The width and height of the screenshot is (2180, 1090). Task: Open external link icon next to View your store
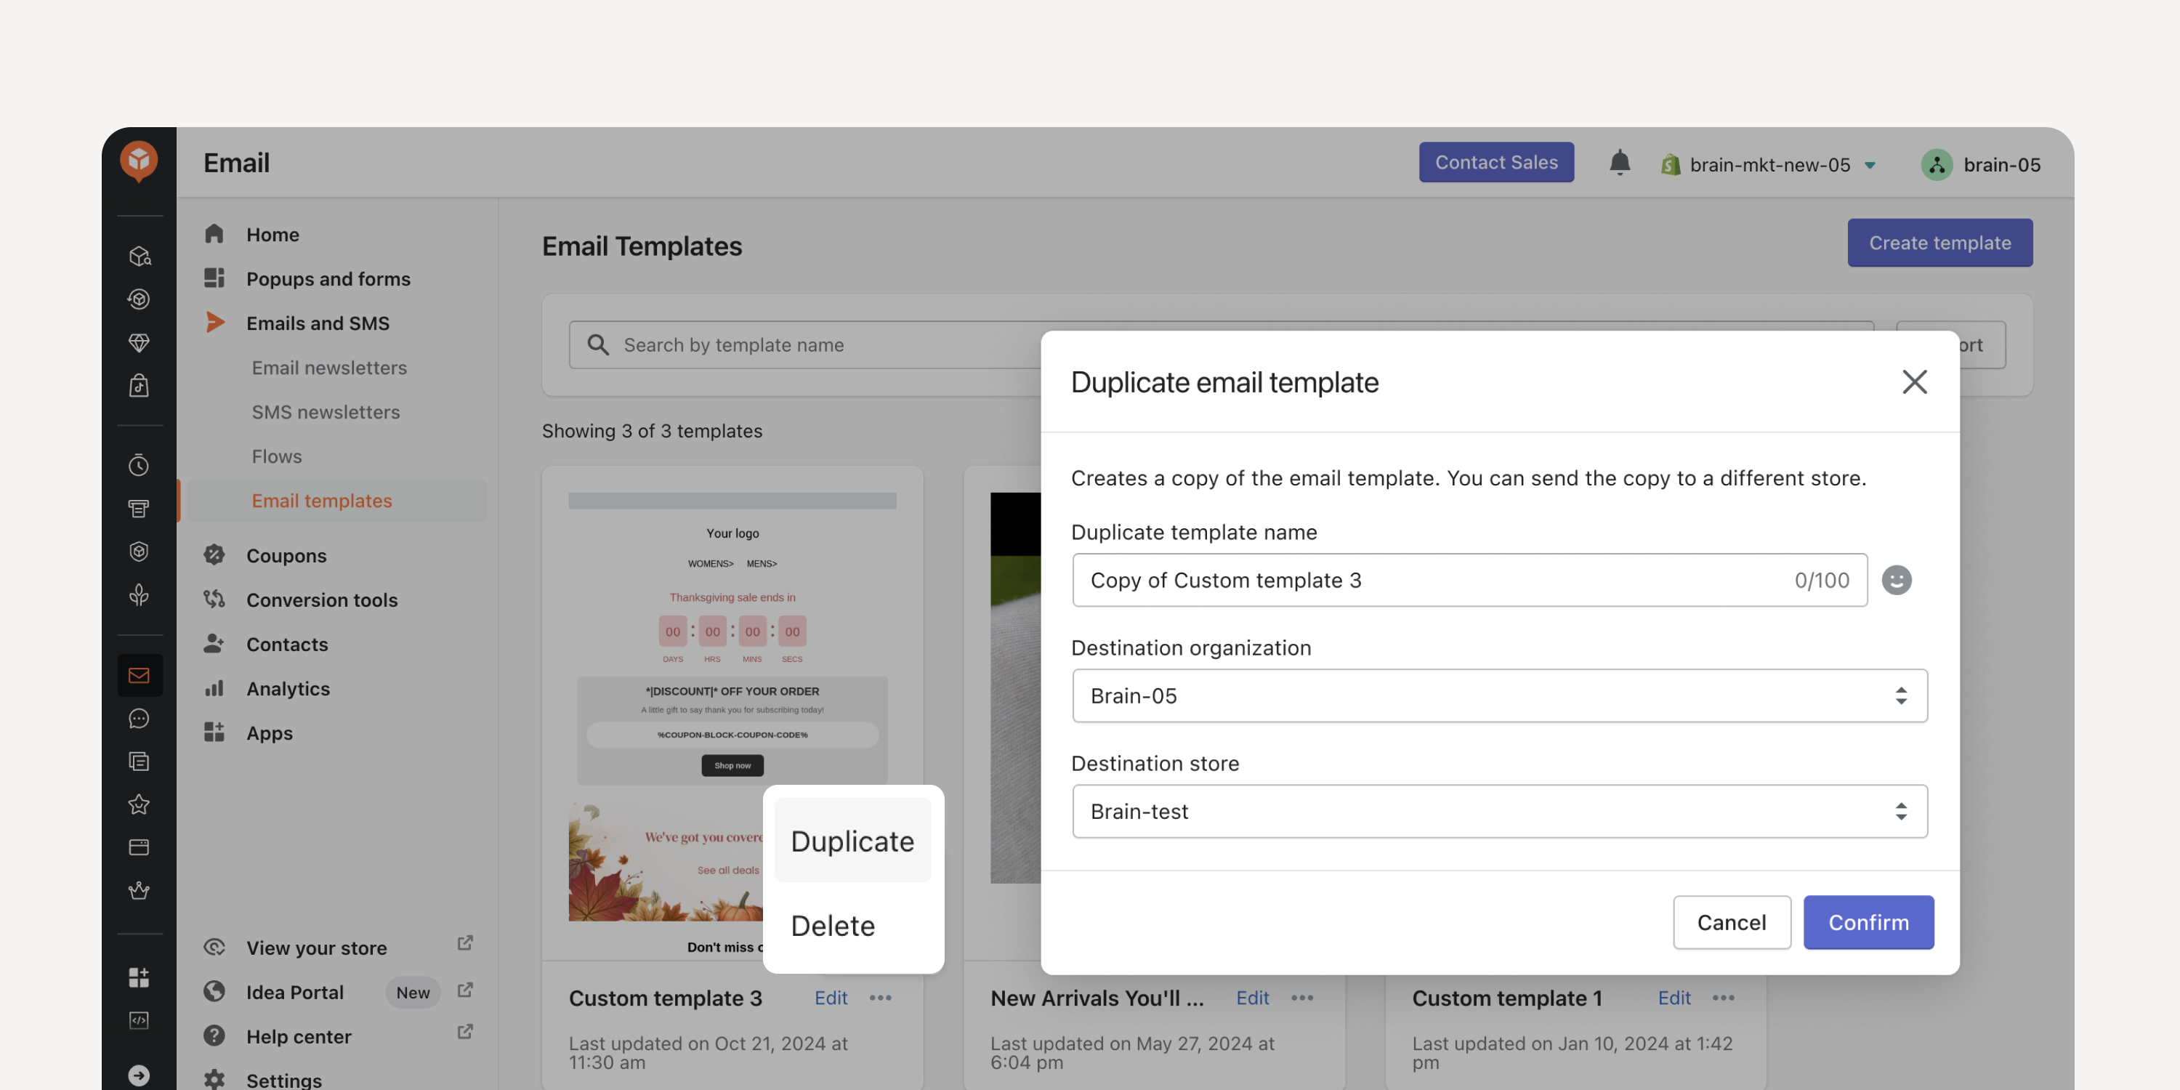[464, 942]
